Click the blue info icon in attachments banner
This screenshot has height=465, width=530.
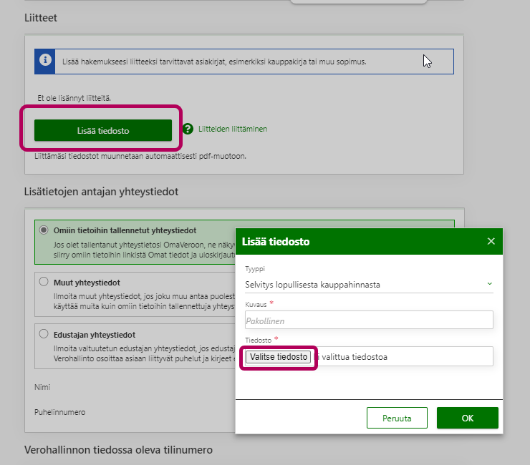(45, 62)
